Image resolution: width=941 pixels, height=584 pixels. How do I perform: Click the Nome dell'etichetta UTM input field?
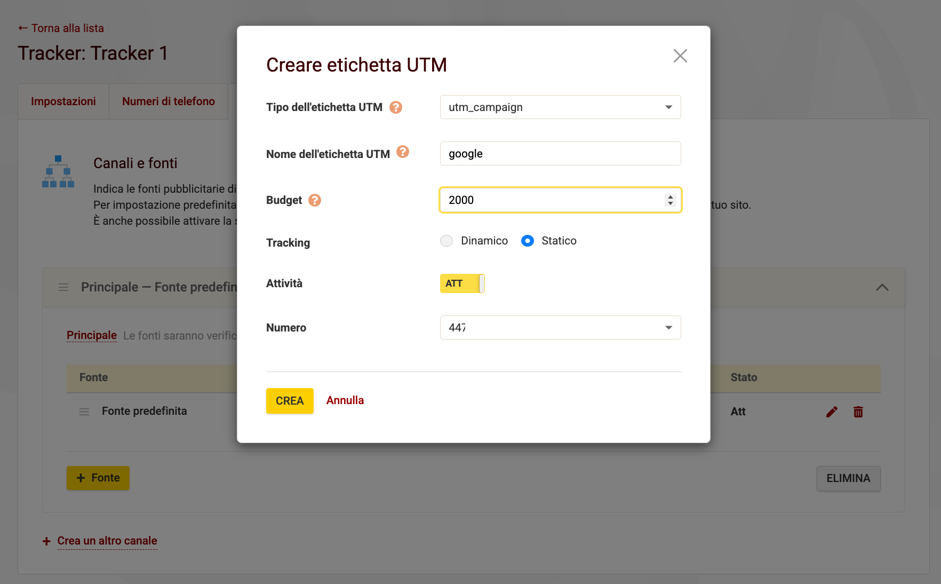[560, 153]
